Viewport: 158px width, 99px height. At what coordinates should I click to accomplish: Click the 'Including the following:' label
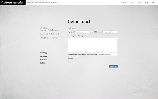[x=76, y=36]
